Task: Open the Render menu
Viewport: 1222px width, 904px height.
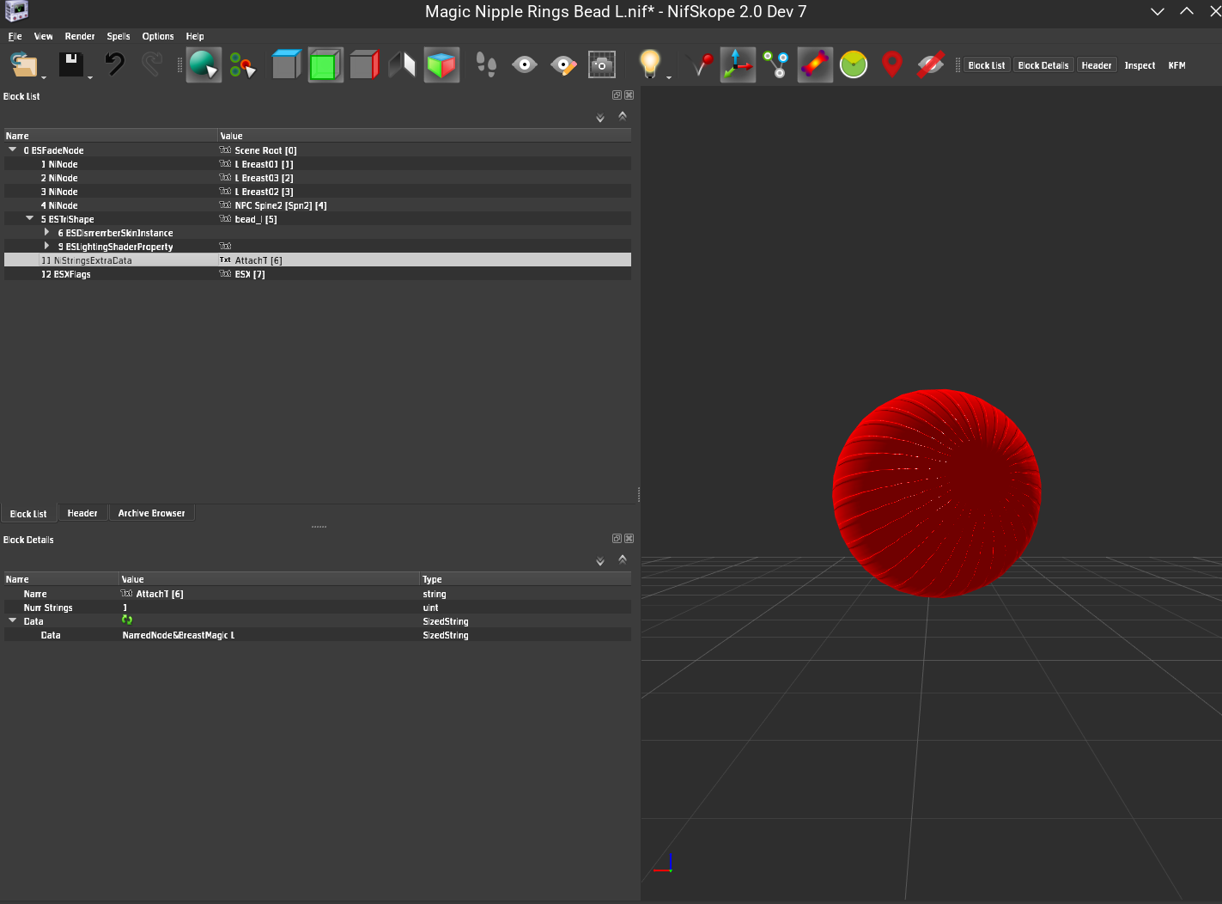Action: (x=80, y=36)
